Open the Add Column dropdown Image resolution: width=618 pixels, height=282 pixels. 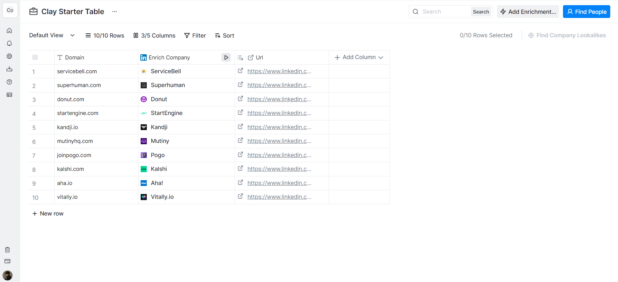click(359, 57)
